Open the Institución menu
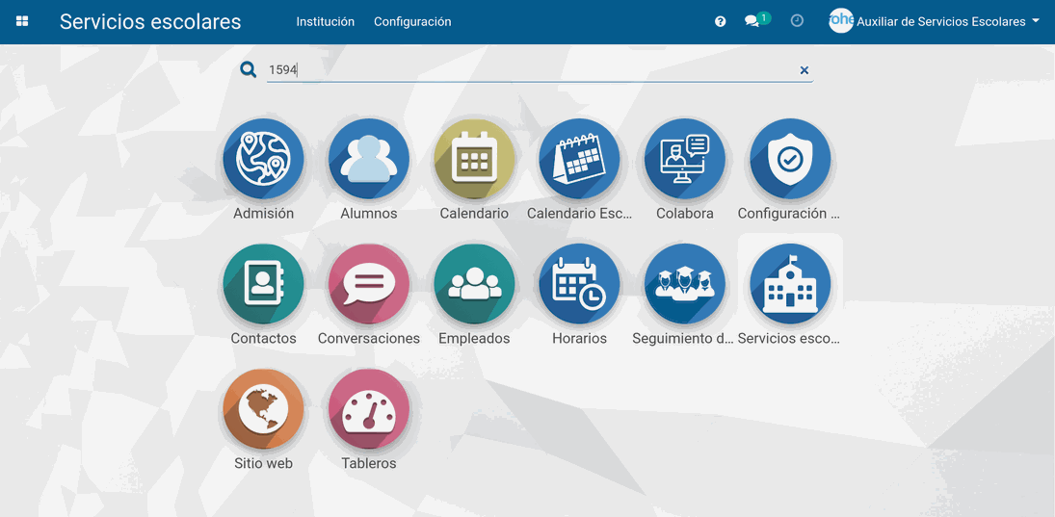The image size is (1055, 517). [x=325, y=21]
